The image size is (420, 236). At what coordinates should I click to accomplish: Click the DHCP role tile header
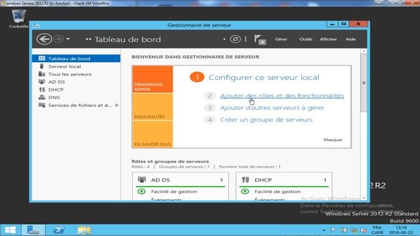point(284,180)
